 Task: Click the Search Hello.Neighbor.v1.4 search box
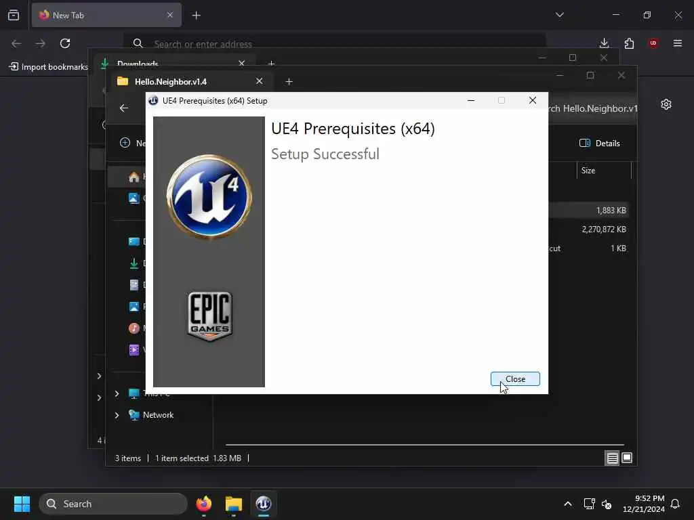coord(593,108)
